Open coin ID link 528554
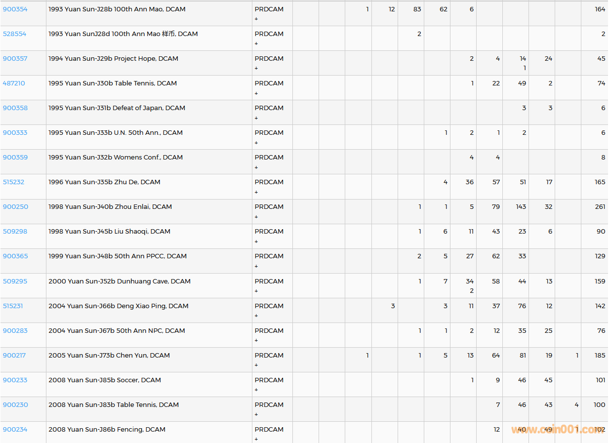Screen dimensions: 610x443 pos(14,34)
